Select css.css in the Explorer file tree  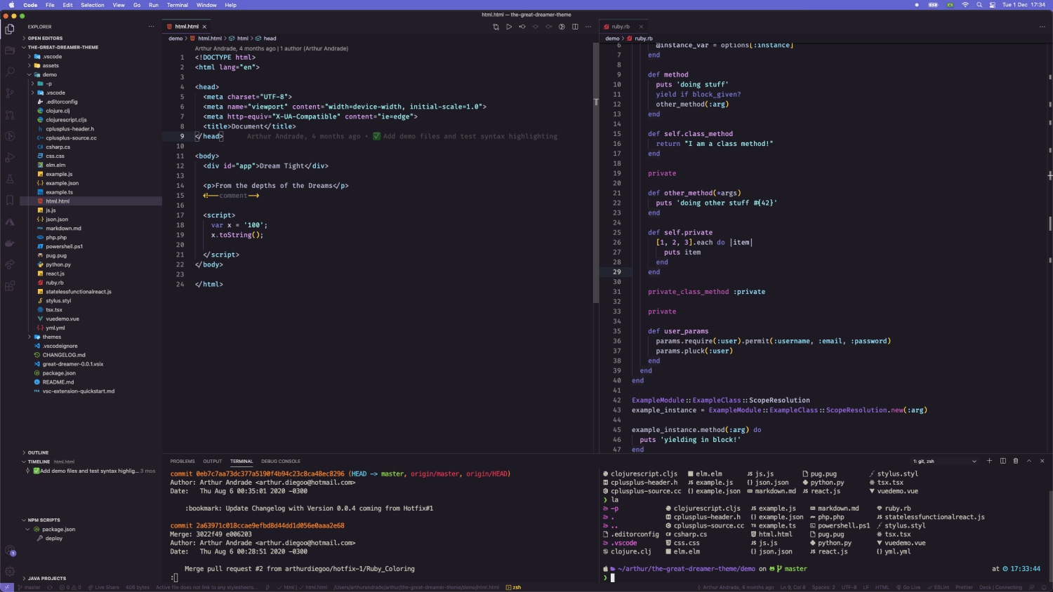pyautogui.click(x=56, y=156)
